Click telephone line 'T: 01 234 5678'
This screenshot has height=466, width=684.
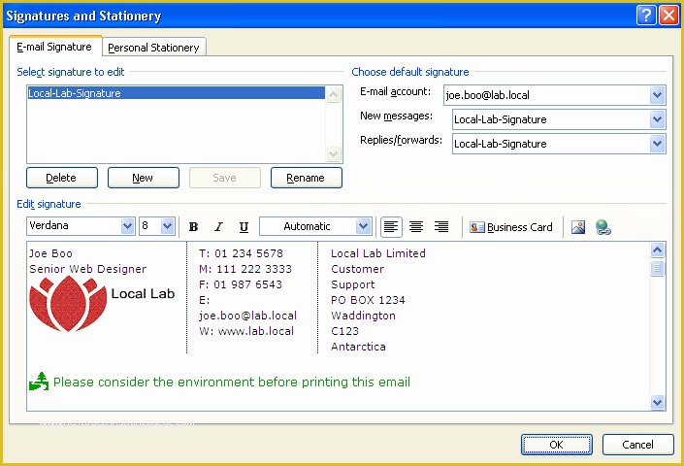[x=241, y=253]
